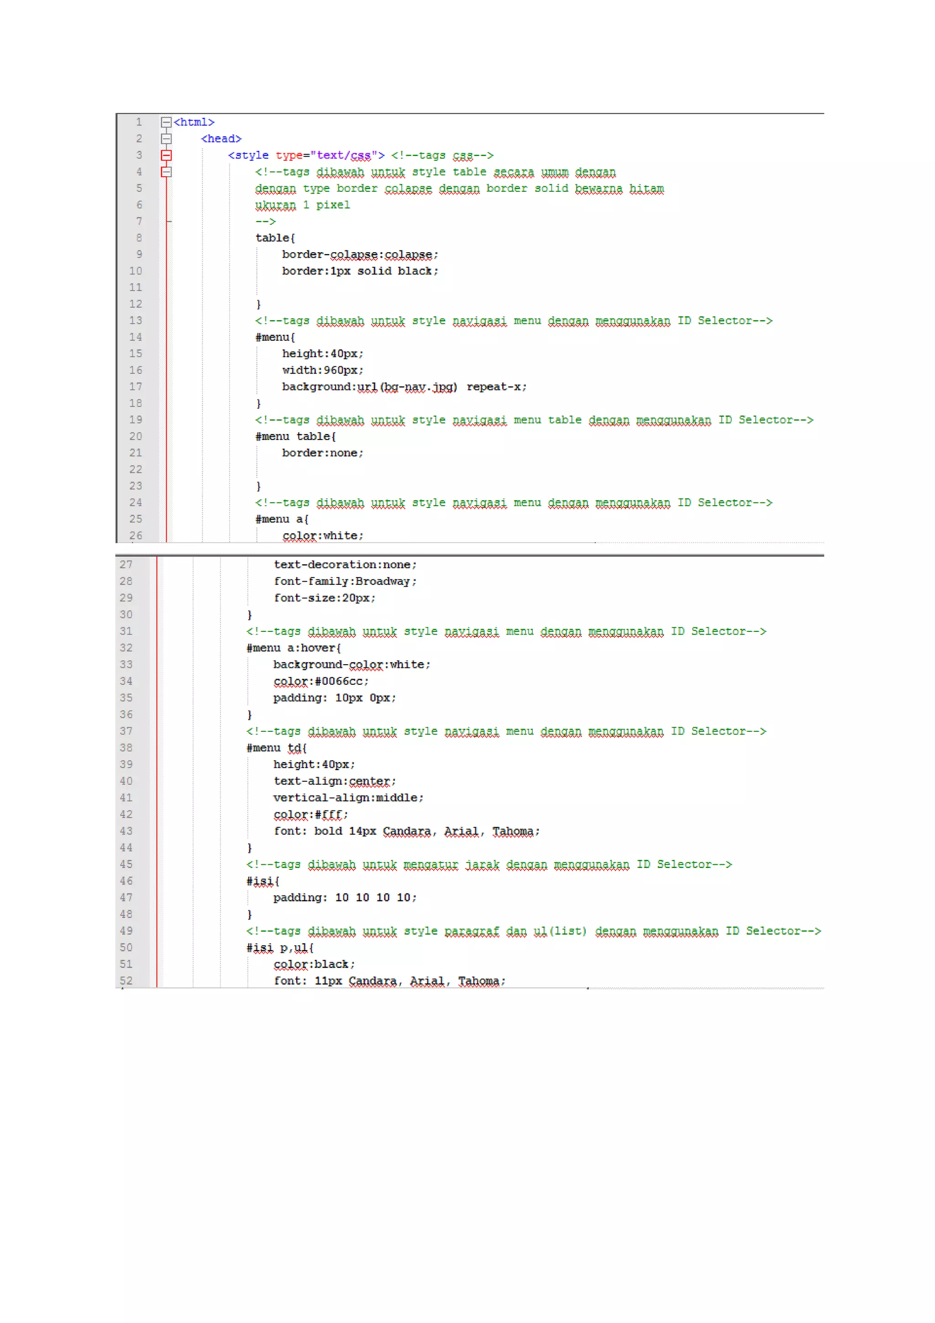This screenshot has height=1323, width=935.
Task: Click line number 46 in the margin
Action: (126, 881)
